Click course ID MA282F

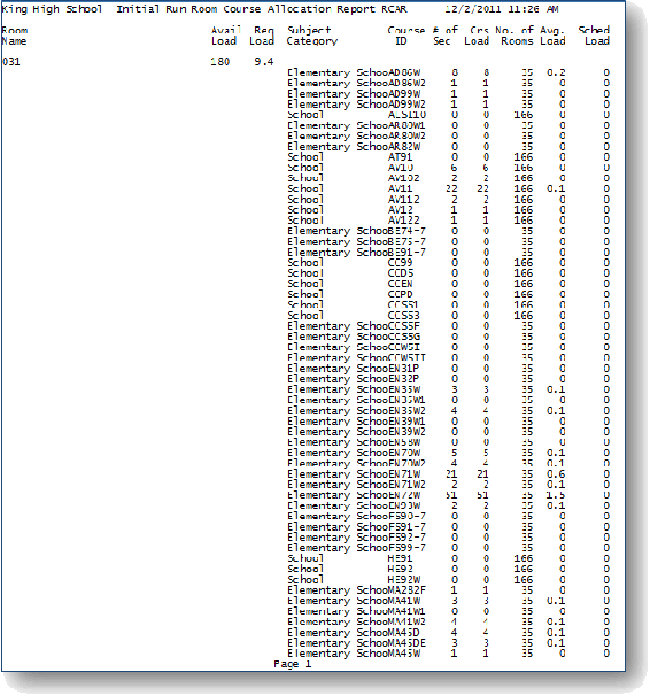pos(407,591)
